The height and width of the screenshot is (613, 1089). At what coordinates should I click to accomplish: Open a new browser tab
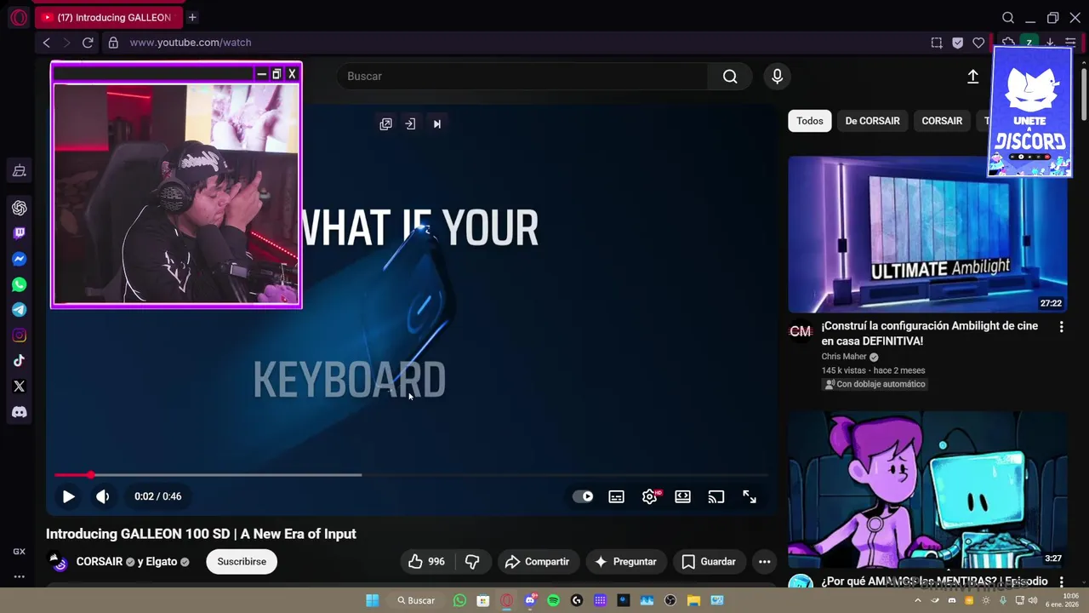click(x=192, y=17)
